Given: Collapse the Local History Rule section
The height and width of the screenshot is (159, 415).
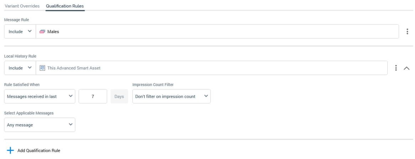Looking at the screenshot, I should click(x=406, y=68).
